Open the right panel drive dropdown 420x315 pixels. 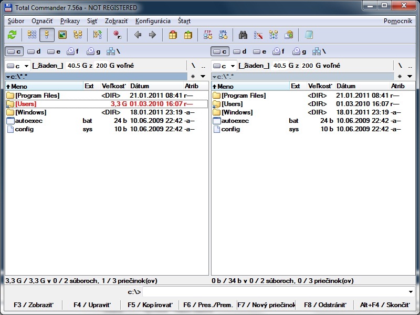click(224, 66)
